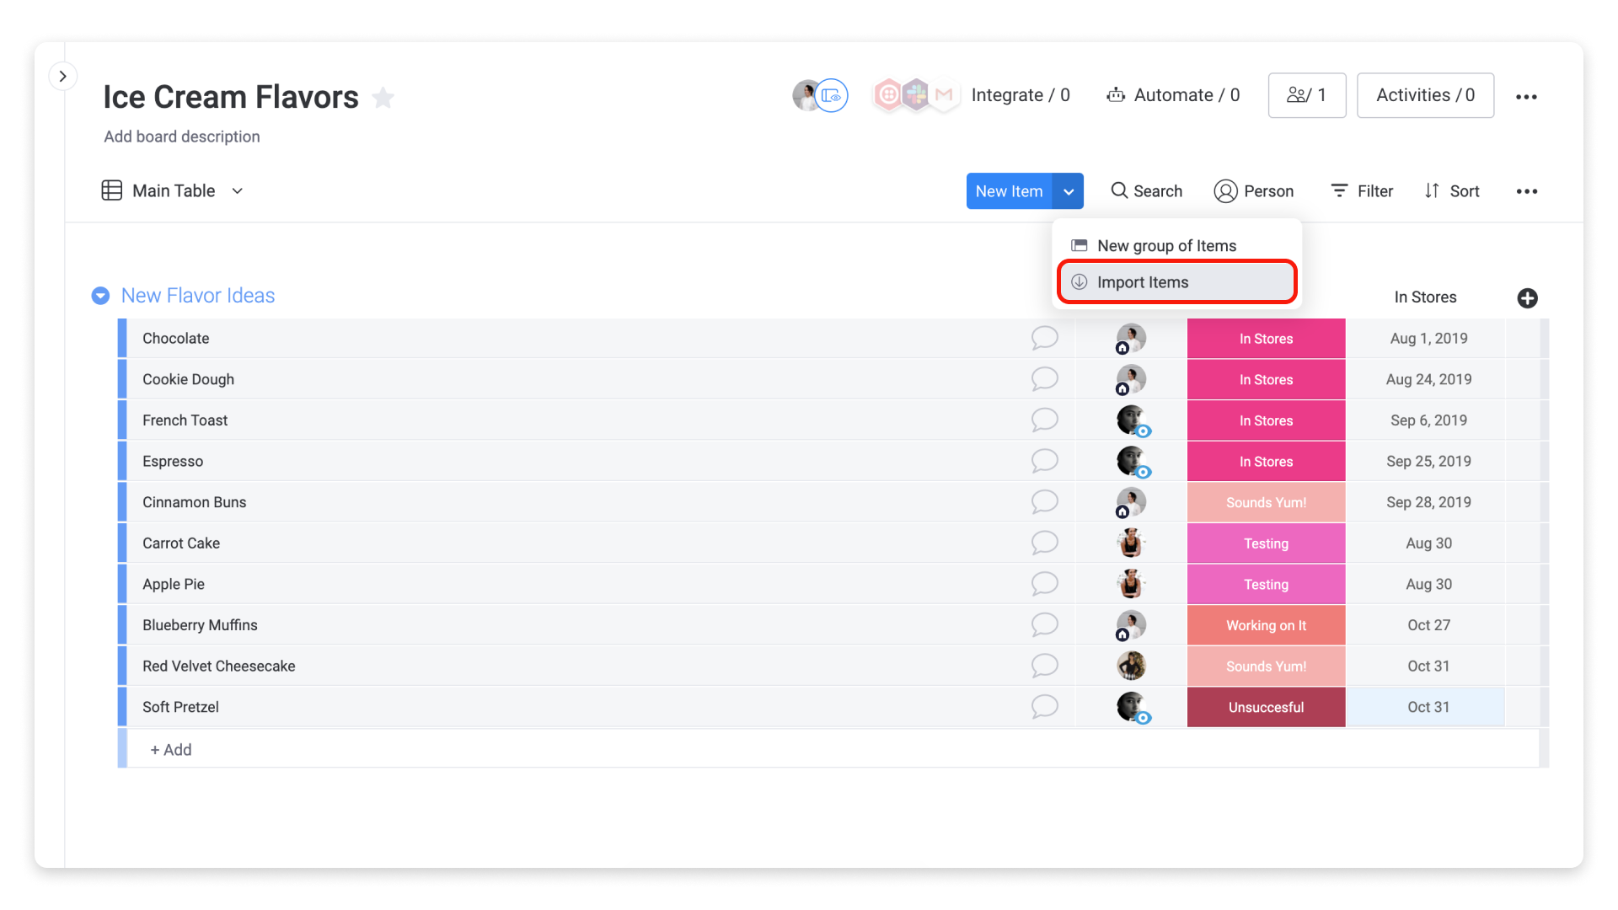Open Automate / 0 center

point(1173,95)
